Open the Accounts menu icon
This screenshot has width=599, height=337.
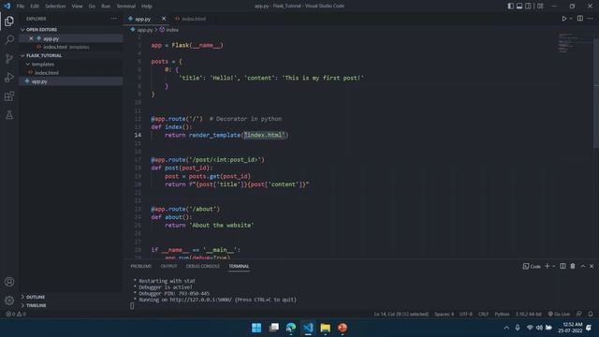click(x=9, y=282)
